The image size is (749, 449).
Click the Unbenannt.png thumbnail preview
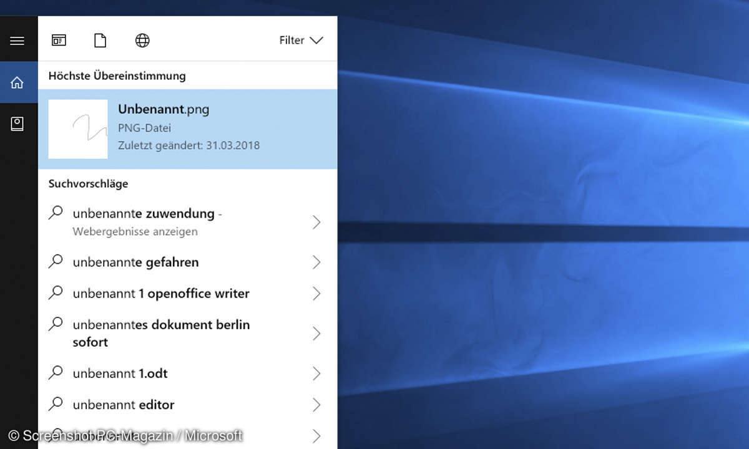(78, 129)
